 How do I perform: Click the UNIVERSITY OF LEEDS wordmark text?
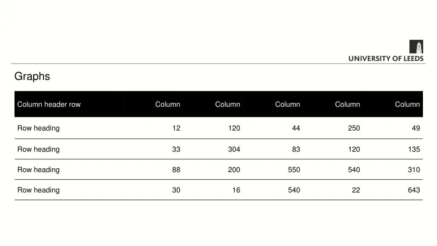[x=386, y=59]
